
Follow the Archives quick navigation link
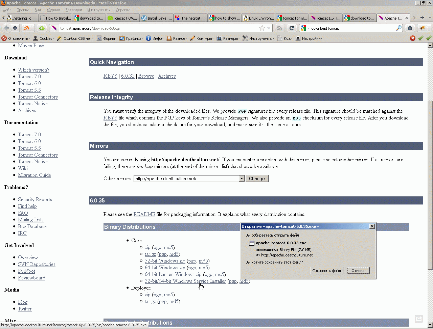167,76
